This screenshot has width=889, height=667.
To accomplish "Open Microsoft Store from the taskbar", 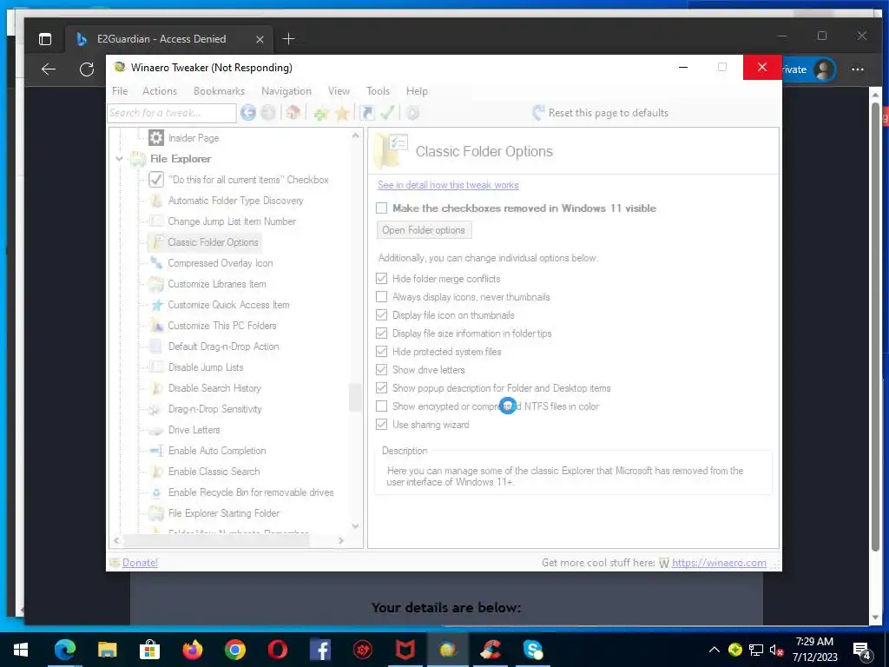I will point(149,650).
